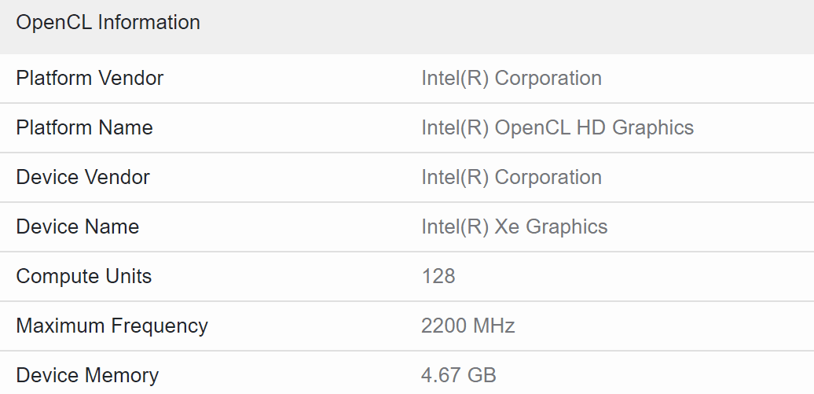The image size is (814, 394).
Task: Click the Platform Name label
Action: [84, 128]
